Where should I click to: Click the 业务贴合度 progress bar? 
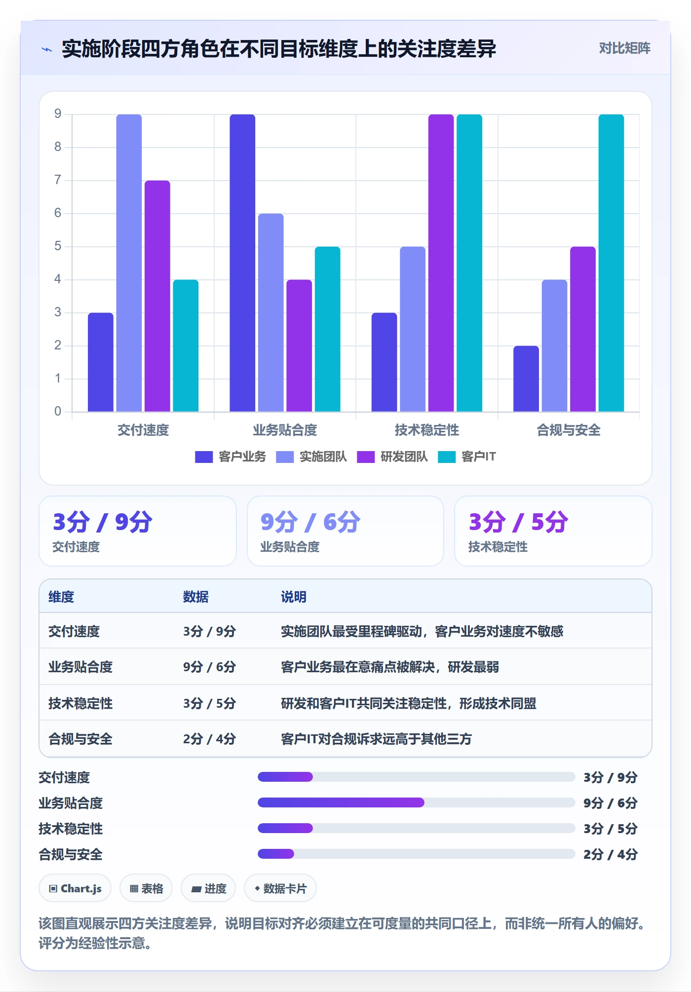[416, 802]
